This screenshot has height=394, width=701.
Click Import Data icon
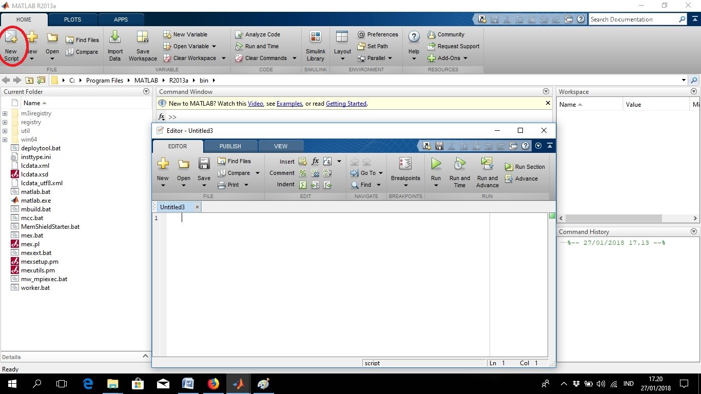pyautogui.click(x=115, y=37)
